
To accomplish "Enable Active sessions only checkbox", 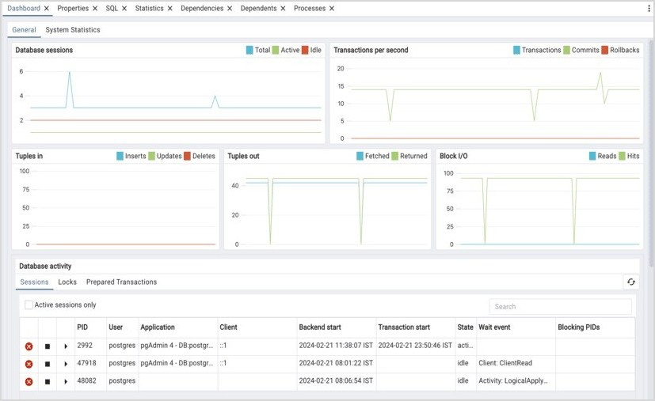I will tap(29, 305).
